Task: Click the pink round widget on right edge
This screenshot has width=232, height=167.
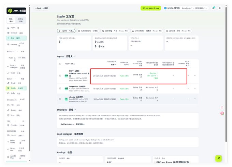Action: [222, 113]
